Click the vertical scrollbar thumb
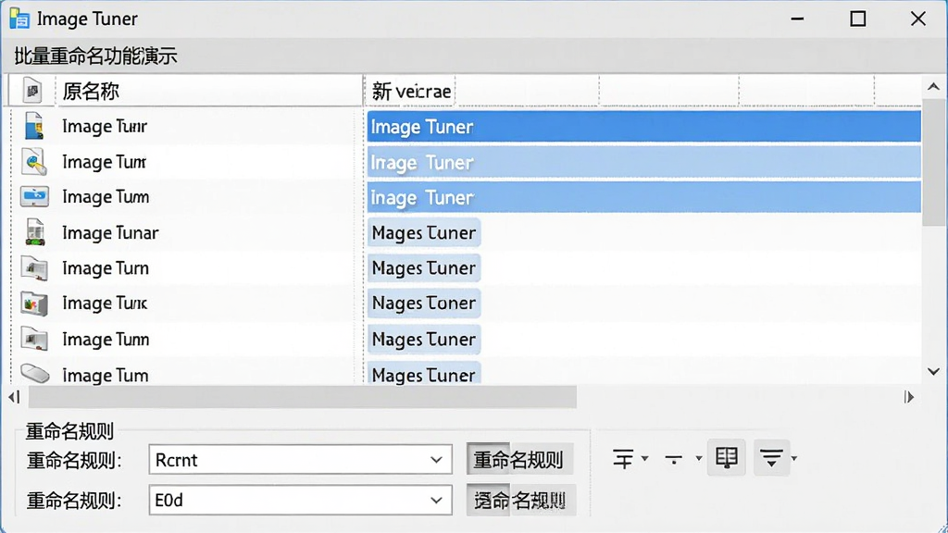 933,163
